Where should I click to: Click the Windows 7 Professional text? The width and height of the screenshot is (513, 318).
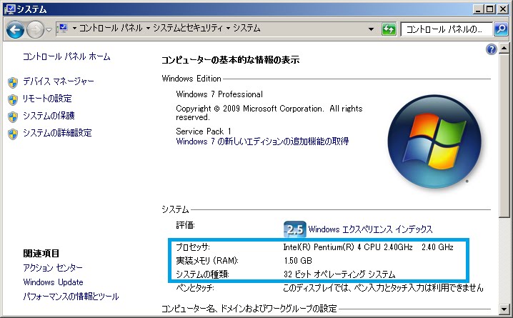219,94
